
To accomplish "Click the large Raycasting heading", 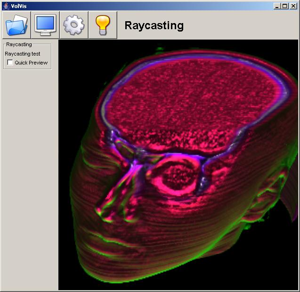I will [154, 25].
